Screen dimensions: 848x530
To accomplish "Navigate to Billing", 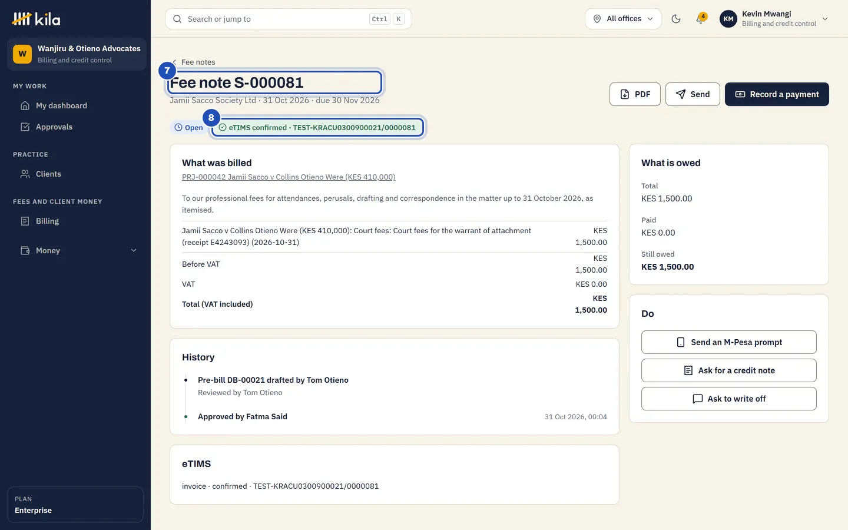I will (75, 221).
